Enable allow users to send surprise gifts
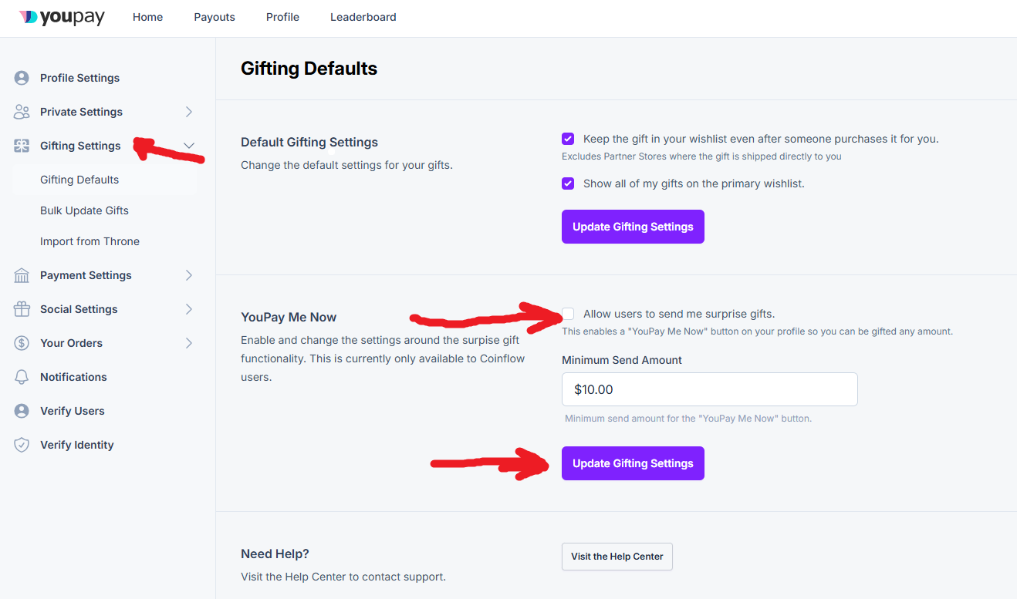1017x599 pixels. [x=568, y=314]
